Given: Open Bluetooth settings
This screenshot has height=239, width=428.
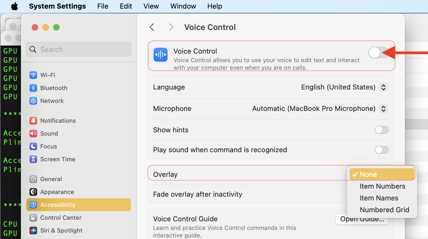Looking at the screenshot, I should tap(54, 88).
